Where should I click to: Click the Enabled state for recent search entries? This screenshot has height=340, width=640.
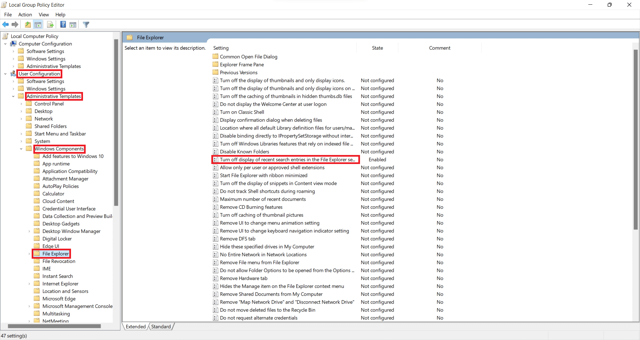tap(377, 160)
